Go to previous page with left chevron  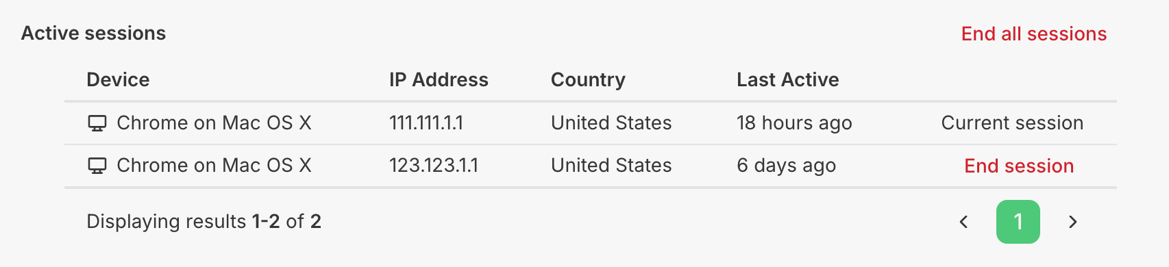[963, 222]
